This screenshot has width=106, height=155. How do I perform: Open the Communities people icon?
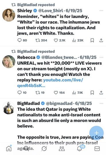[62, 149]
